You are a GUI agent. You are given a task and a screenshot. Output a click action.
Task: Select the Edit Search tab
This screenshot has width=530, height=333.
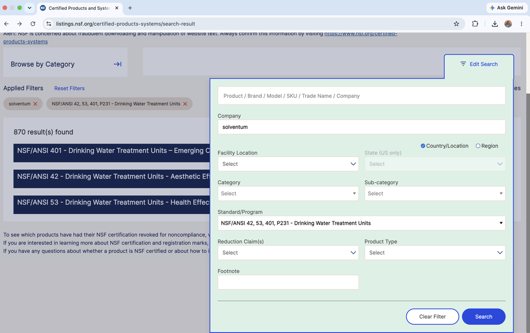479,64
